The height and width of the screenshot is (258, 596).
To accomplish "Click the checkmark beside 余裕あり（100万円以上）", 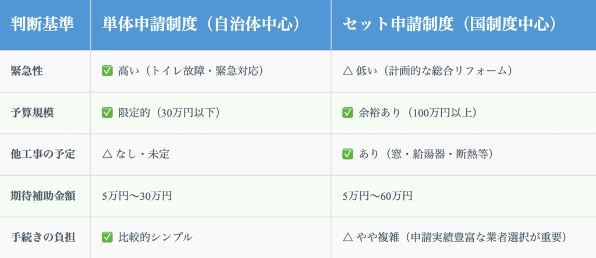I will point(348,113).
